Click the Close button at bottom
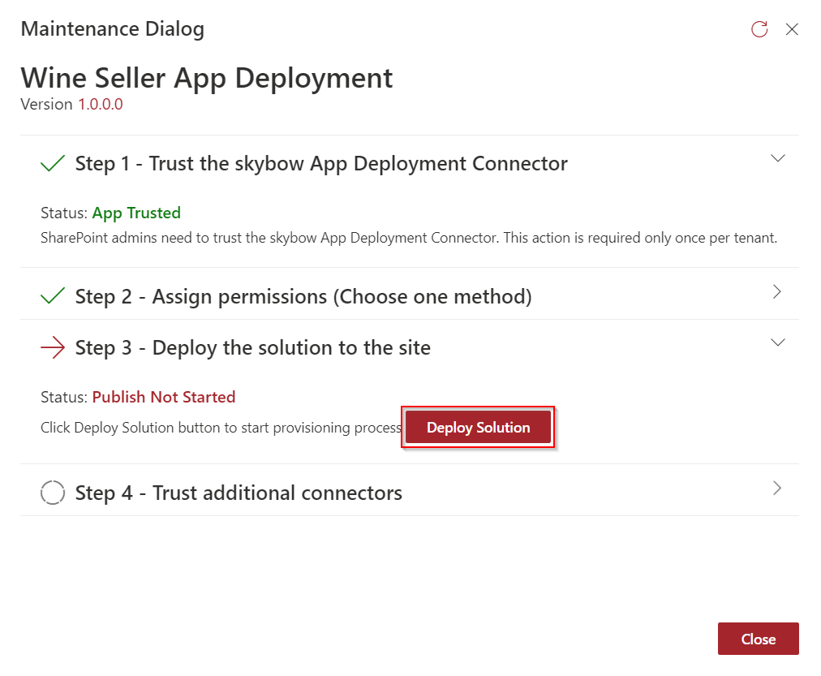This screenshot has height=676, width=821. tap(759, 639)
